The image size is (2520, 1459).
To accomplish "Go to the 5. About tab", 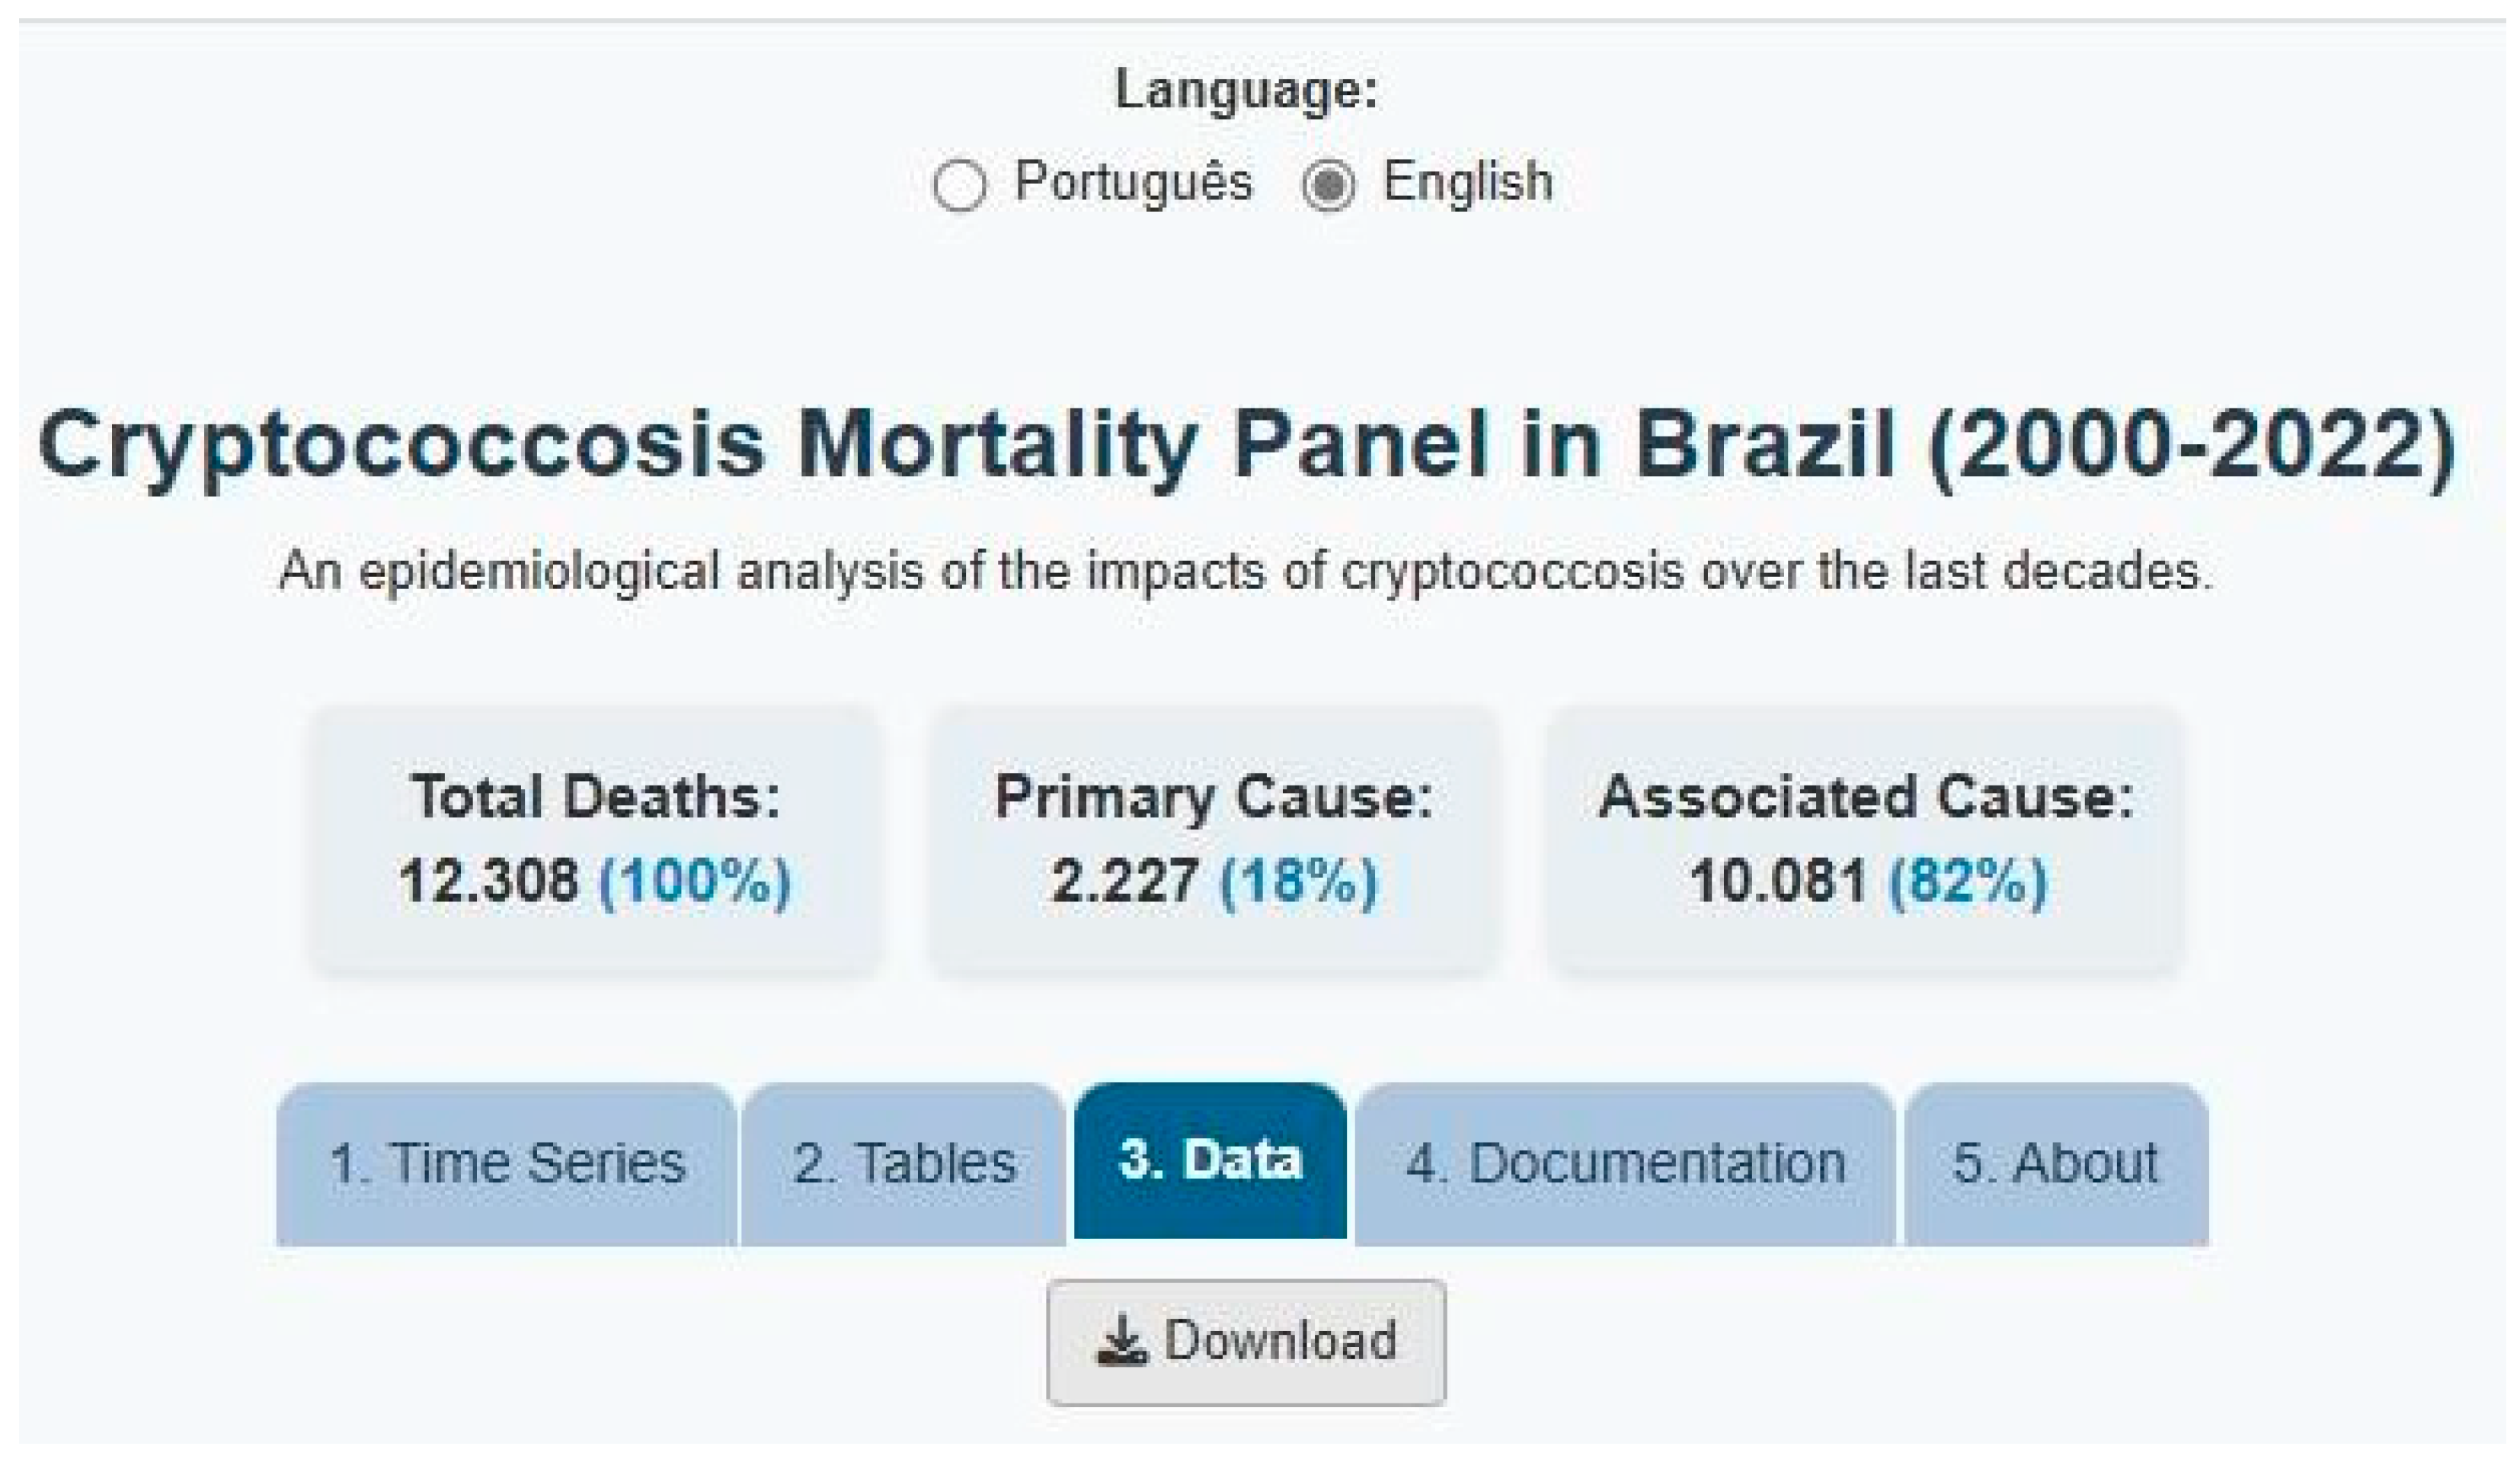I will [x=2056, y=1164].
